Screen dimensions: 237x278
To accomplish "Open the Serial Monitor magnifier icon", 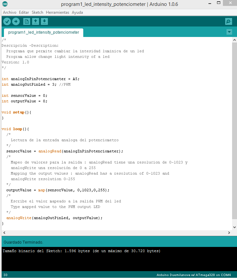I will [228, 22].
